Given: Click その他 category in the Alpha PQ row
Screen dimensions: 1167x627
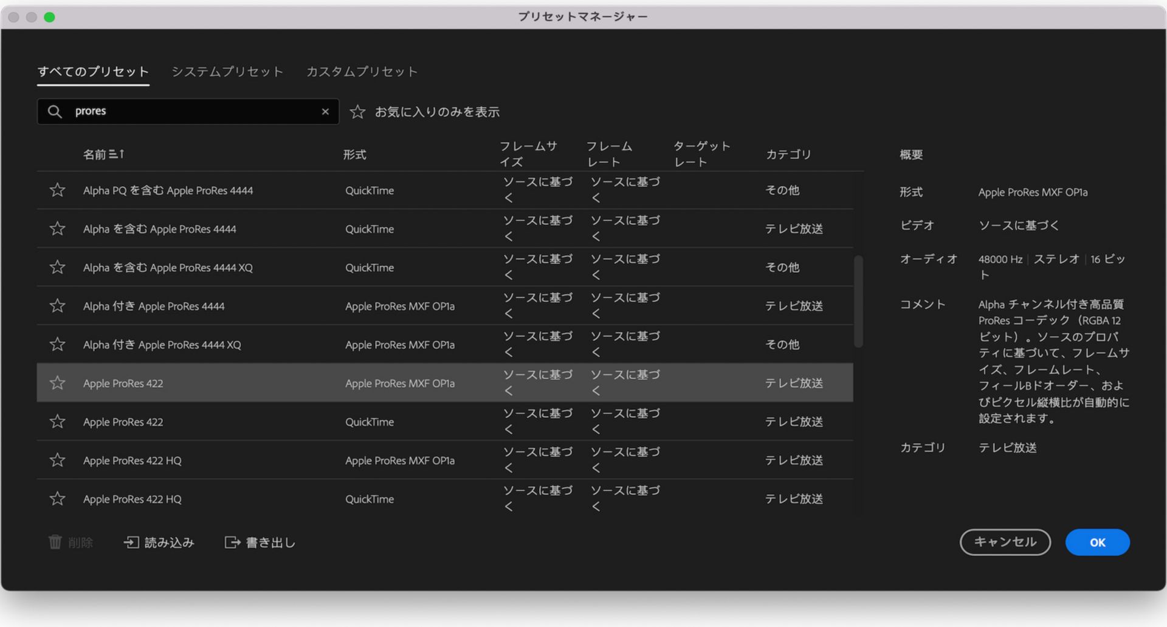Looking at the screenshot, I should pyautogui.click(x=782, y=191).
